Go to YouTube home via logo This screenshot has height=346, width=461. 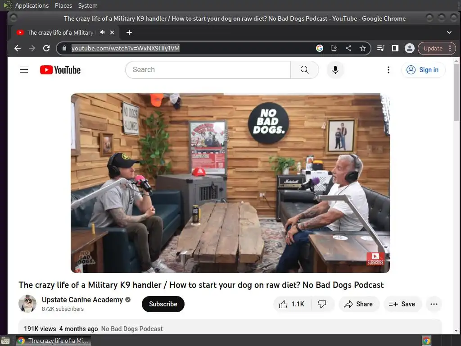(60, 70)
